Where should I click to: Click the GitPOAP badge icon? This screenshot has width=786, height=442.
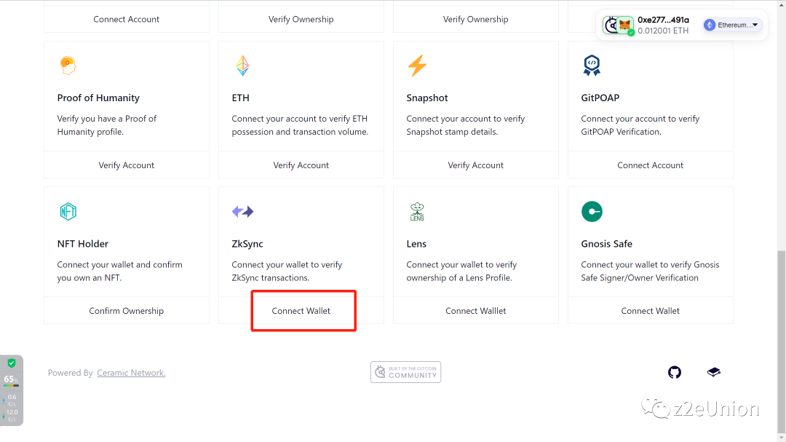tap(592, 66)
